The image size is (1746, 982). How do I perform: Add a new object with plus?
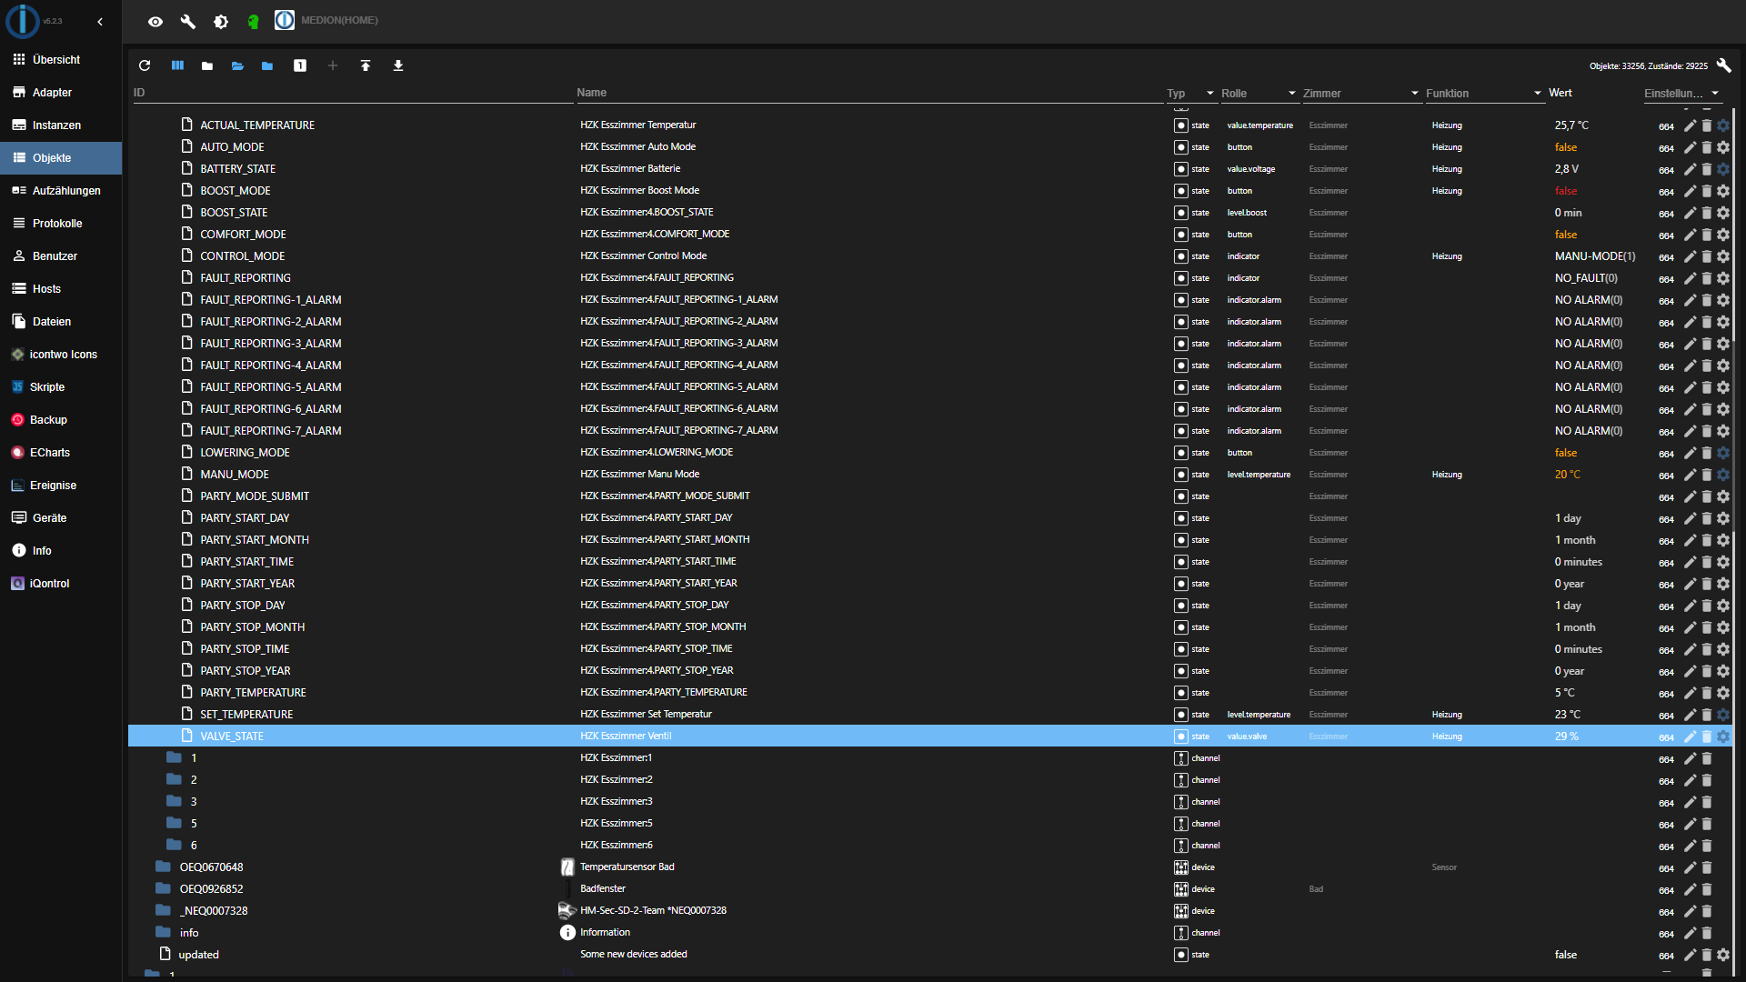tap(333, 65)
